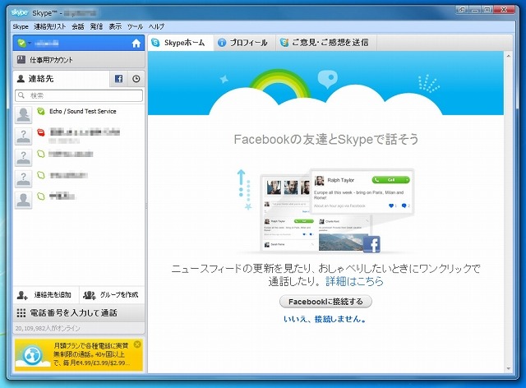Click the speech bubble icon in the banner
Screen dimensions: 526x388
(328, 79)
